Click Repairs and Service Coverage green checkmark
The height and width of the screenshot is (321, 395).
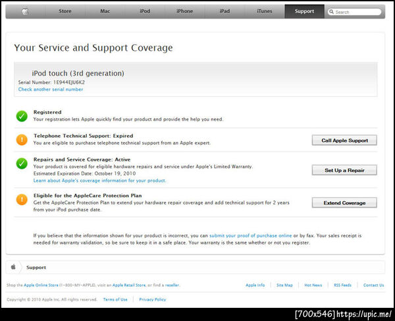pos(22,163)
